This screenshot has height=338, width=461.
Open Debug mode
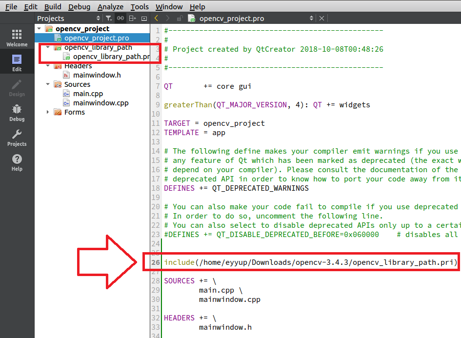(17, 113)
